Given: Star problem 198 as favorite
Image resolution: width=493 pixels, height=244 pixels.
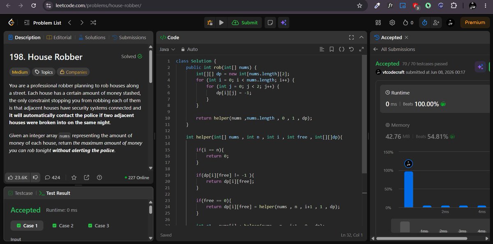Looking at the screenshot, I should [74, 177].
